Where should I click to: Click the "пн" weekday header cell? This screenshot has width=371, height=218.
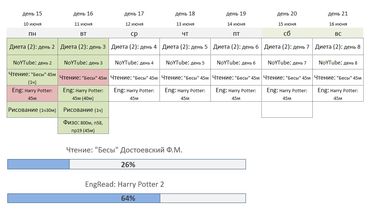pos(32,33)
